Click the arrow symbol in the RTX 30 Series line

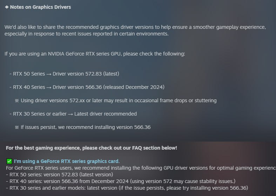pos(70,114)
